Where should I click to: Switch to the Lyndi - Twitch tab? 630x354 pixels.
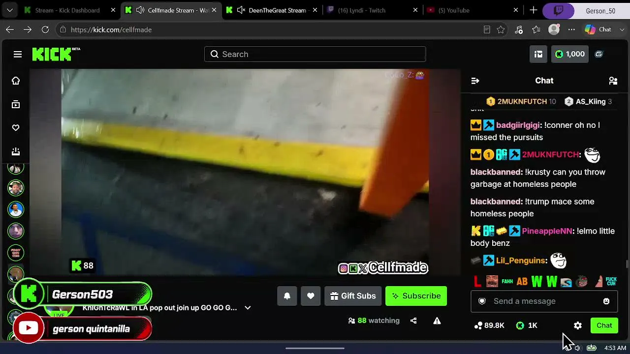point(372,10)
